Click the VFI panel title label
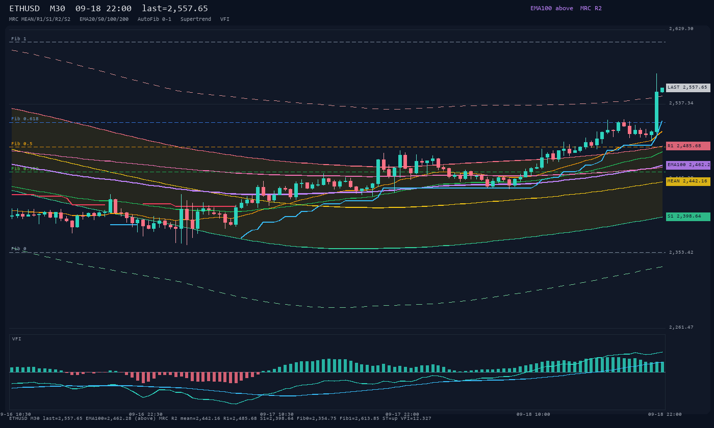The width and height of the screenshot is (714, 428). click(17, 339)
